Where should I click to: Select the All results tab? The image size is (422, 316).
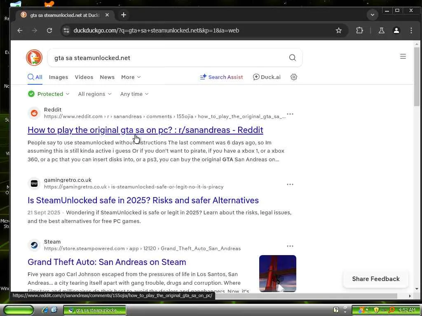tap(35, 77)
